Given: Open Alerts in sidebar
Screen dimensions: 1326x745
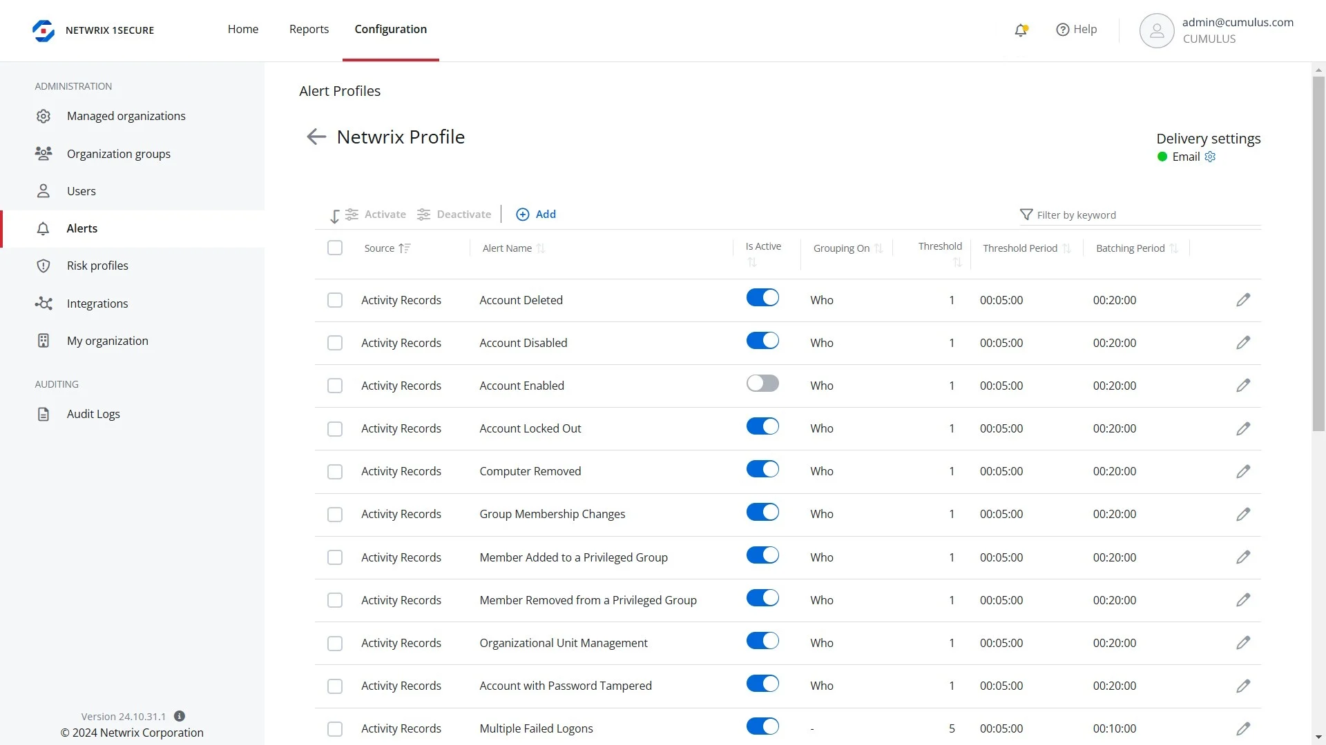Looking at the screenshot, I should [x=133, y=228].
